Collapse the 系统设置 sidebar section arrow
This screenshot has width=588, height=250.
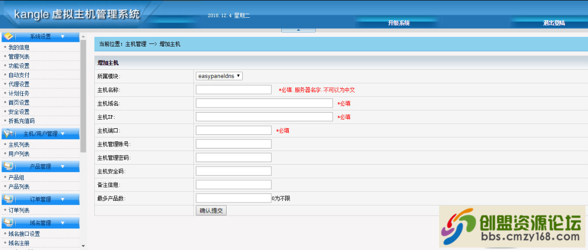63,36
